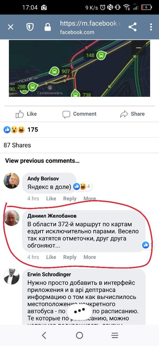Viewport: 159px width, 346px height.
Task: Share the post via Share button
Action: [132, 114]
